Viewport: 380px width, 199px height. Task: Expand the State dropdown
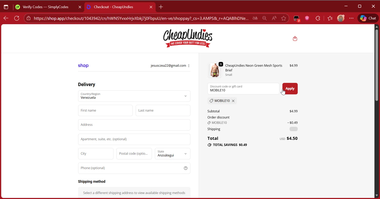pos(173,154)
